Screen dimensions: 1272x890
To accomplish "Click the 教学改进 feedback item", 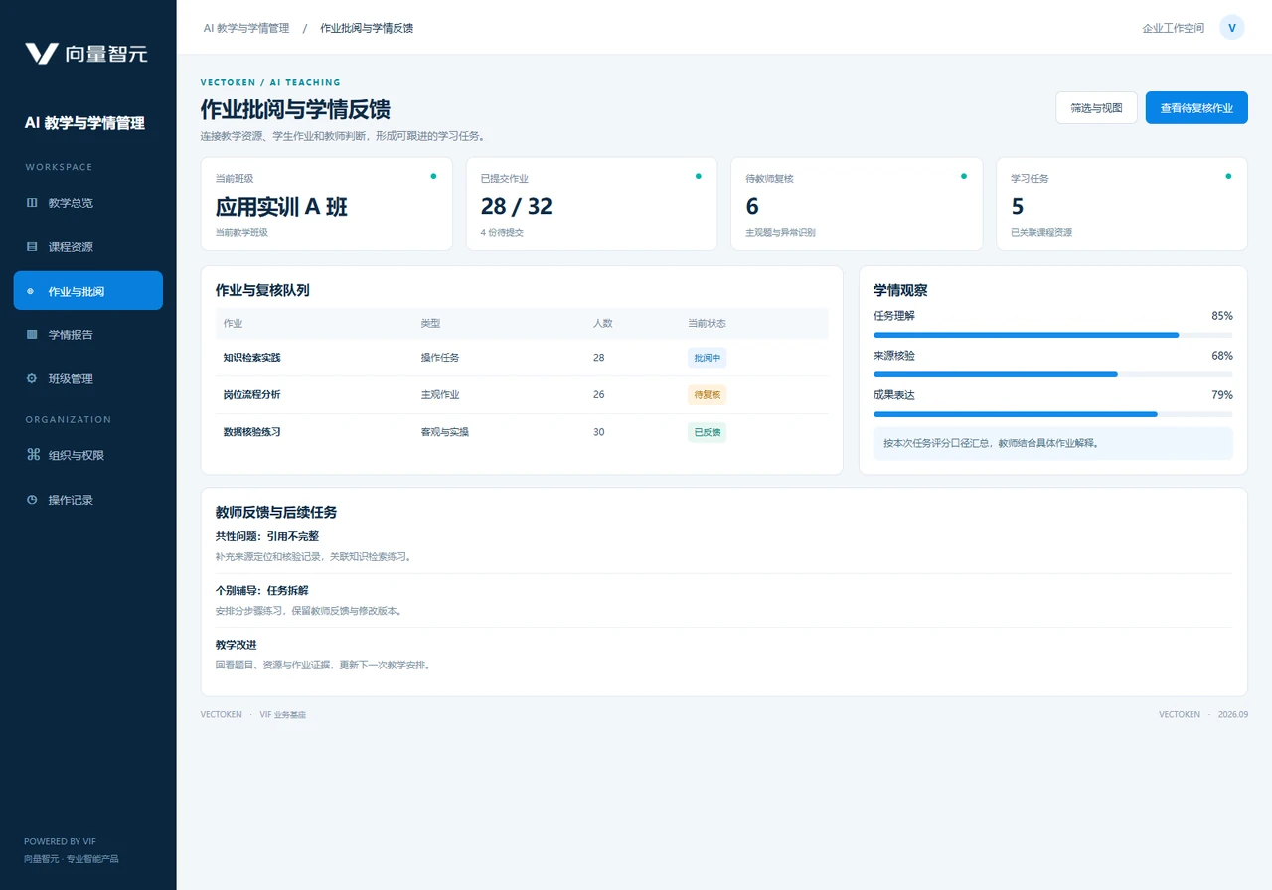I will pos(723,655).
